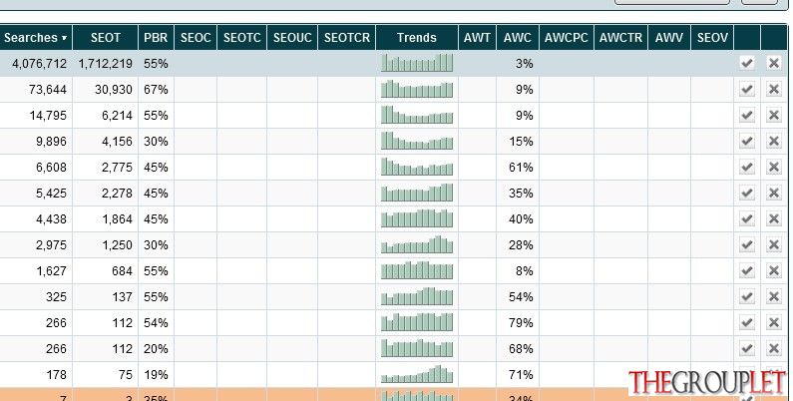The width and height of the screenshot is (793, 401).
Task: Delete the 2,975 searches row
Action: (x=774, y=244)
